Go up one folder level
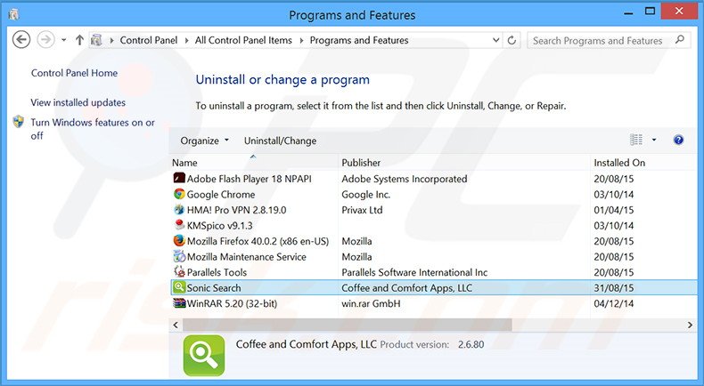 point(79,40)
